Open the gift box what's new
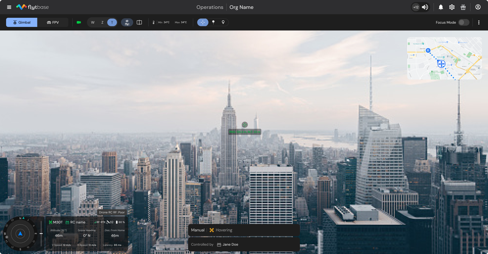Viewport: 488px width, 254px height. click(463, 7)
